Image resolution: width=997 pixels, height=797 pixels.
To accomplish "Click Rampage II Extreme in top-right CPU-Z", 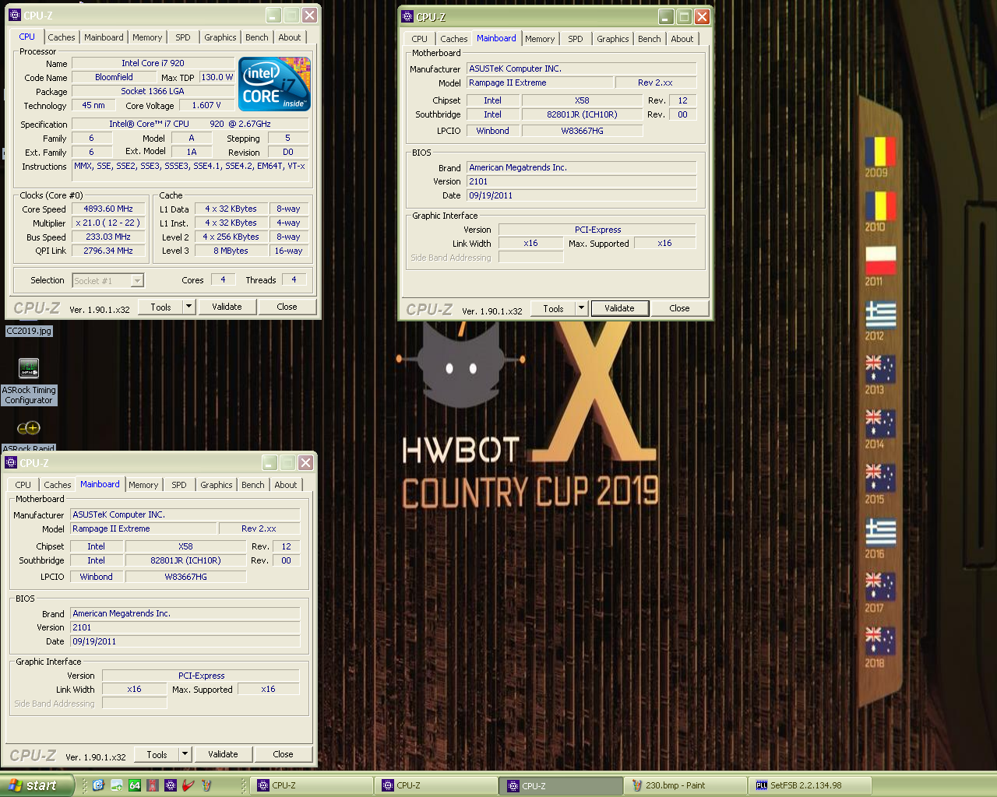I will coord(539,83).
